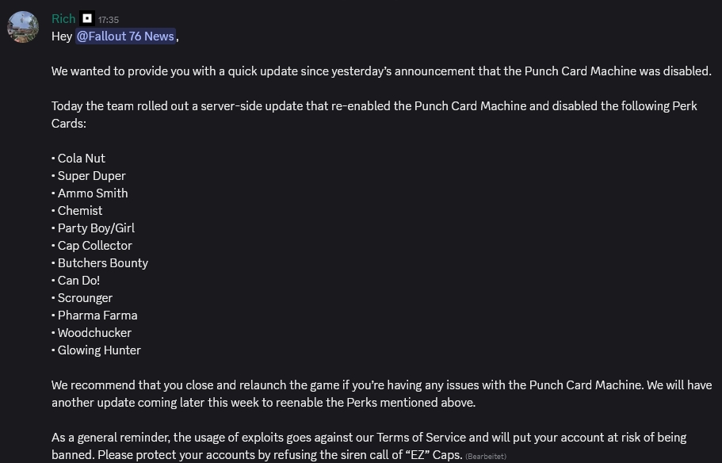Click the "EZ" Caps text in the last line
The width and height of the screenshot is (722, 463).
(x=435, y=454)
